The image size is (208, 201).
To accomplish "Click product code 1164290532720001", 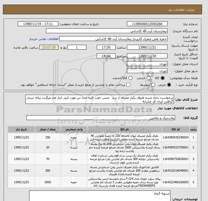I will coord(176,147).
